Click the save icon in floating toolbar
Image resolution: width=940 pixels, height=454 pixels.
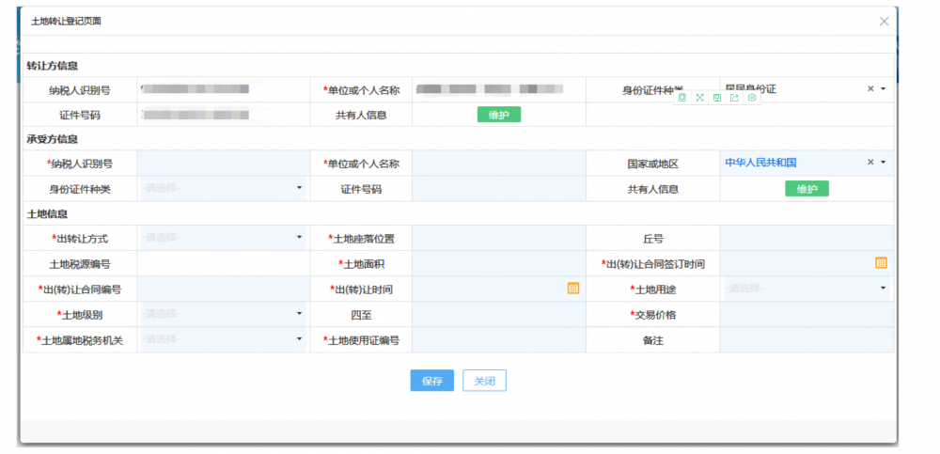[716, 98]
